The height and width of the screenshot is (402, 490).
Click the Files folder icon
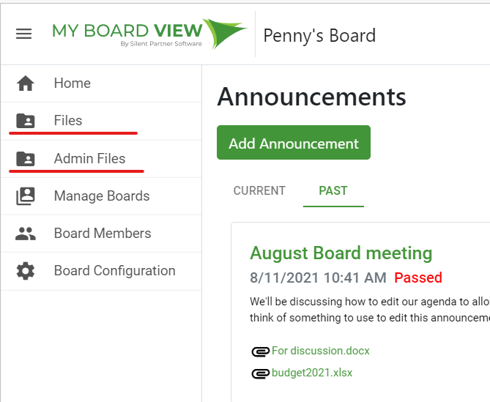[26, 121]
